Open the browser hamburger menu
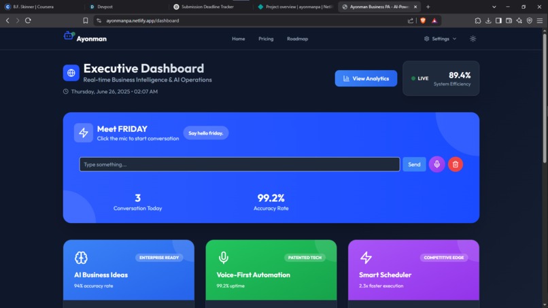 pos(540,20)
